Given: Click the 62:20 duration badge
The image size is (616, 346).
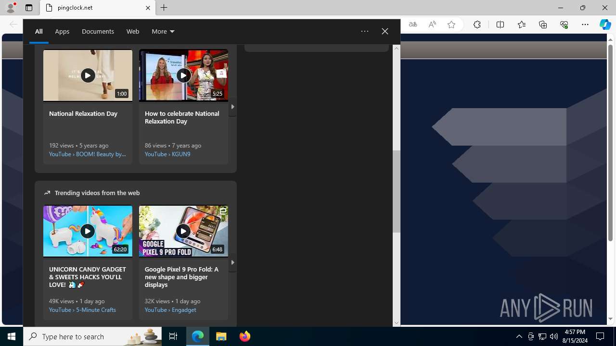Looking at the screenshot, I should pyautogui.click(x=120, y=249).
